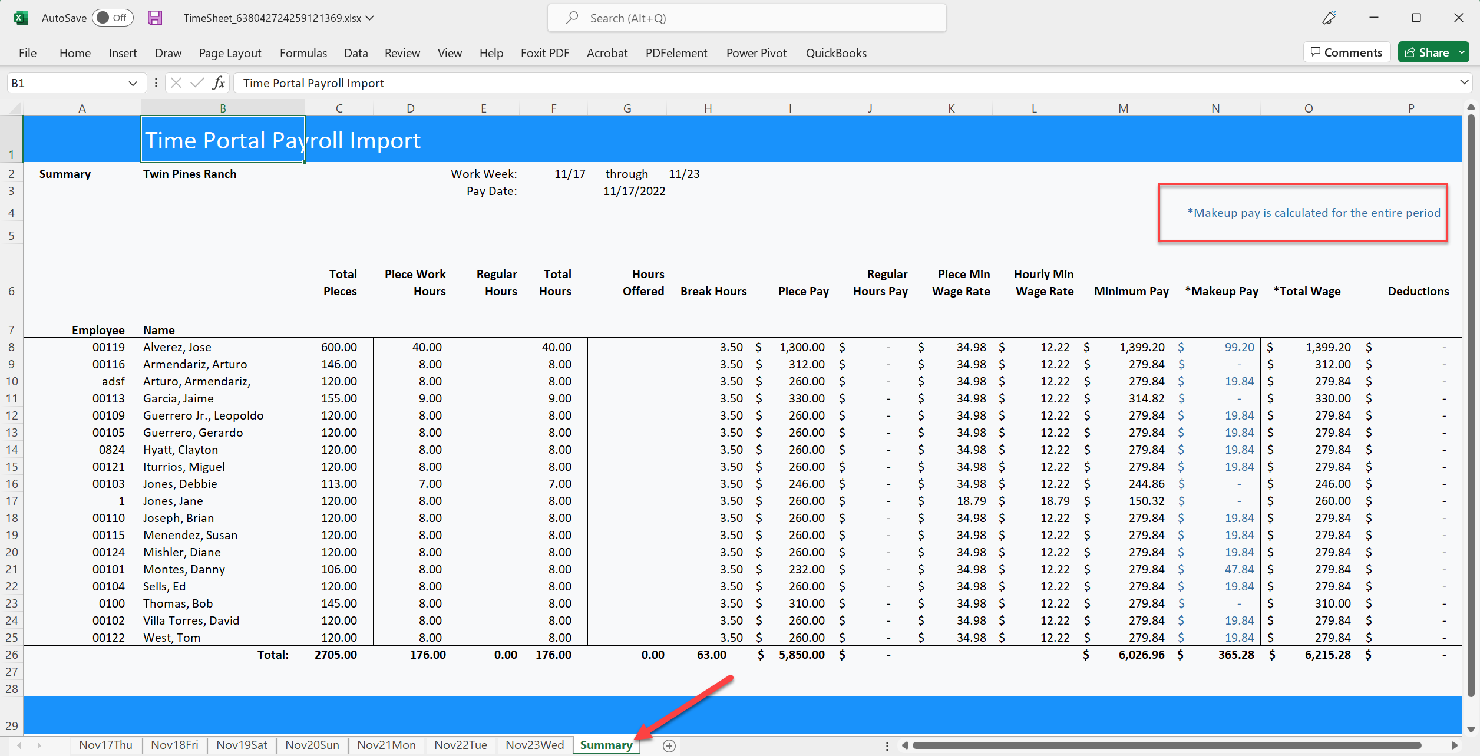Image resolution: width=1480 pixels, height=756 pixels.
Task: Click the horizontal scroll right arrow
Action: 1454,745
